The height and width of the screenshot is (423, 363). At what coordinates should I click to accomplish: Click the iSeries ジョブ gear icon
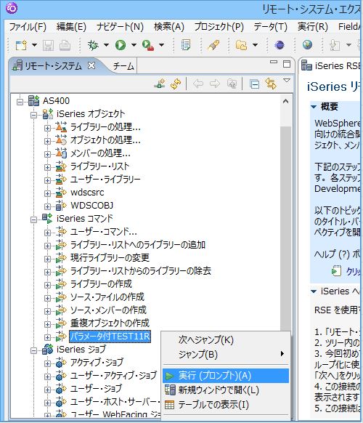pos(48,350)
